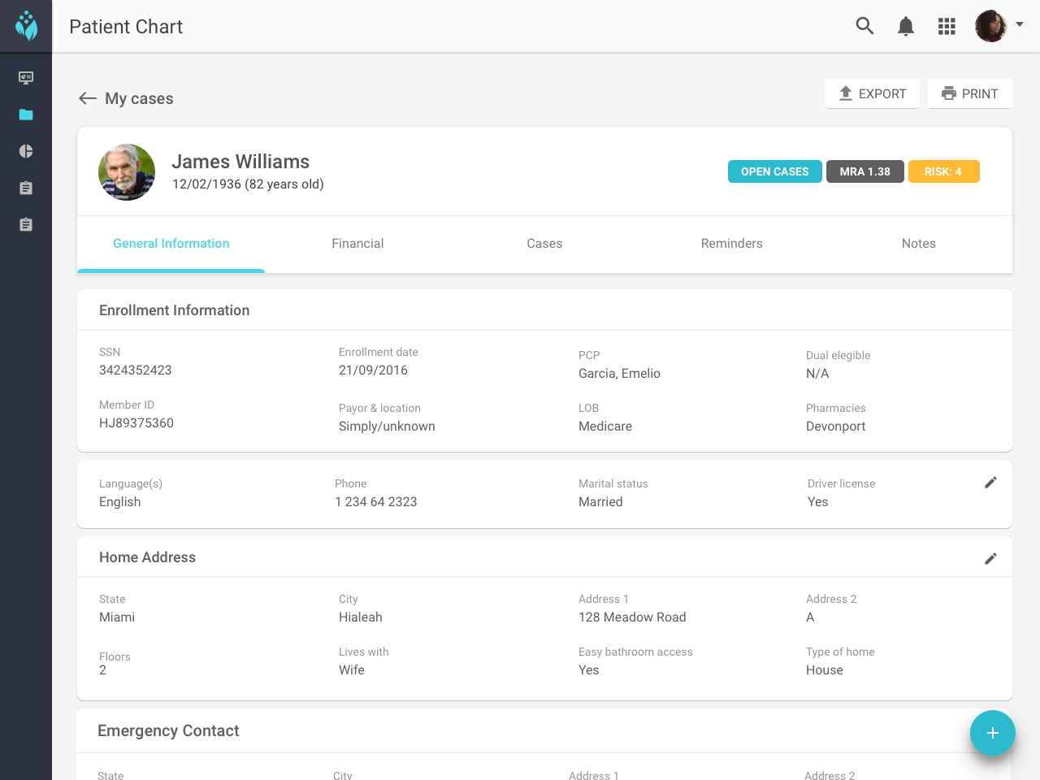Edit the Home Address section
This screenshot has height=780, width=1040.
[x=990, y=558]
